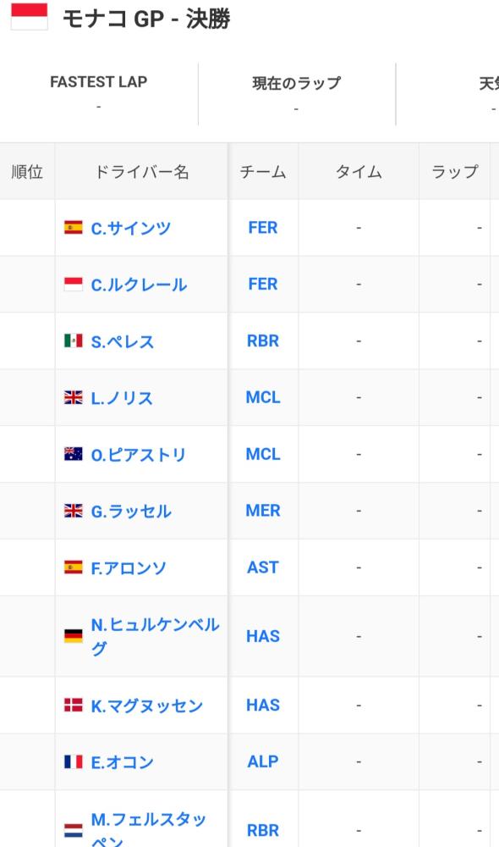Click the French flag next to E.オコン
The image size is (499, 847).
74,761
